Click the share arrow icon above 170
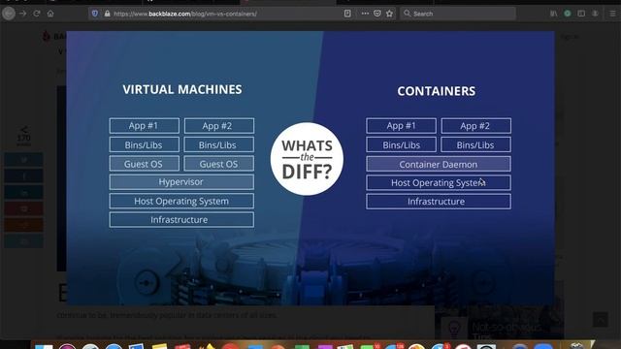Viewport: 621px width, 349px height. coord(23,129)
